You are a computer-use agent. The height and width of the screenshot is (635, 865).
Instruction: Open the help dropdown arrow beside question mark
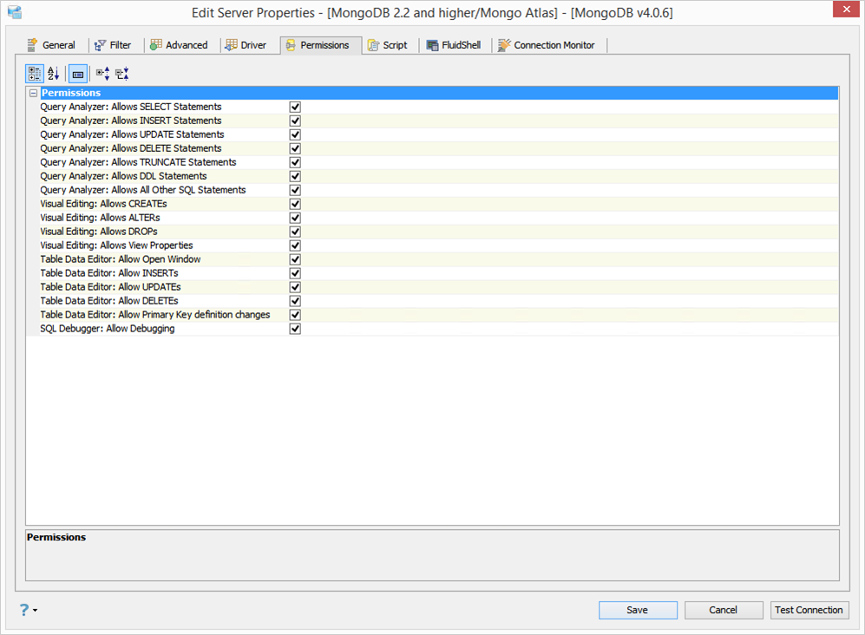tap(36, 610)
